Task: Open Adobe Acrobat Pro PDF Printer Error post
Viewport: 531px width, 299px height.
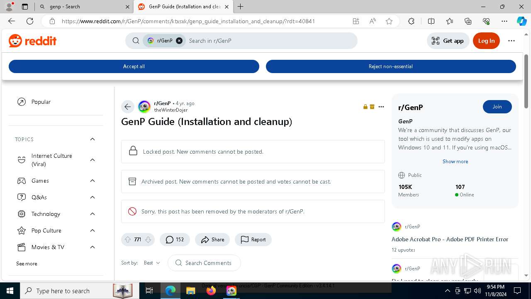Action: coord(450,239)
